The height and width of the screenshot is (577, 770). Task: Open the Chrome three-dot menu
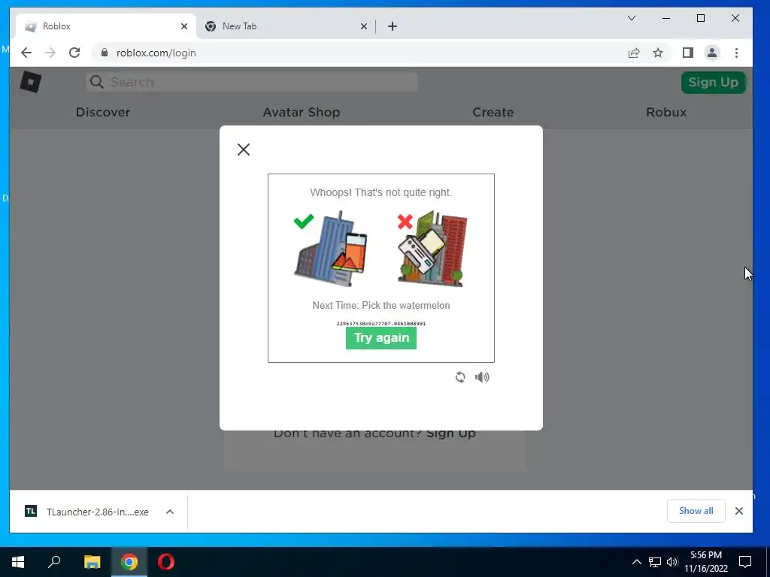click(736, 53)
